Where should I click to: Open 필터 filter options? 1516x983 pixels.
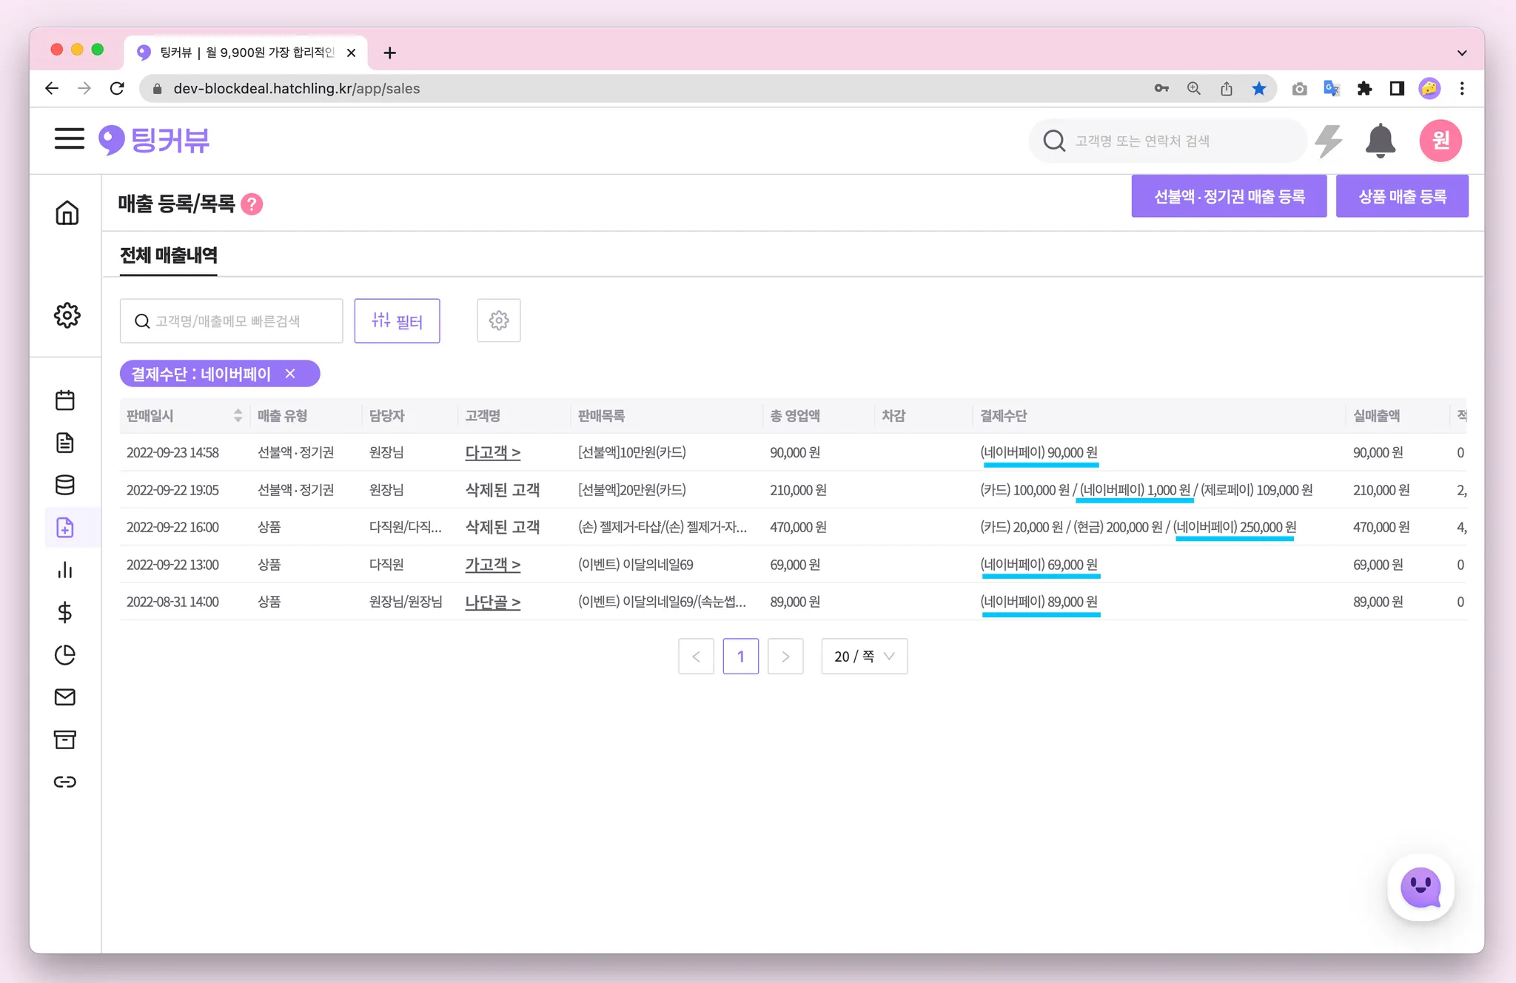(x=397, y=321)
